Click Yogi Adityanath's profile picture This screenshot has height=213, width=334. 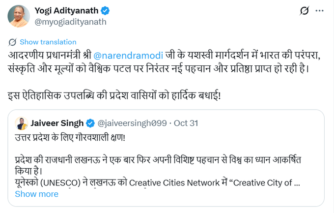click(19, 16)
